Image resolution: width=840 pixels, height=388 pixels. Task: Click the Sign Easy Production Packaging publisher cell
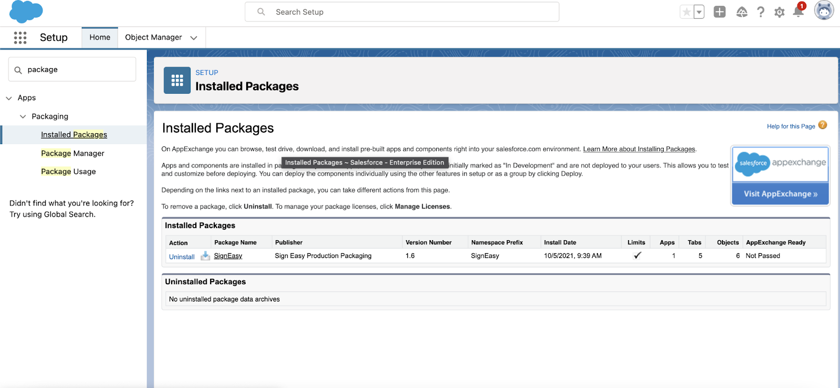pyautogui.click(x=323, y=256)
